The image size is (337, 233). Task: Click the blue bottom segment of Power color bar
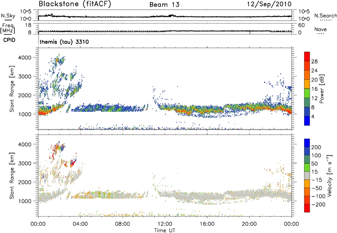[x=307, y=121]
